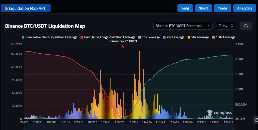Screen dimensions: 258x130
Task: Click the Binance BTC/USDT Liquidation Map title
Action: 45,26
